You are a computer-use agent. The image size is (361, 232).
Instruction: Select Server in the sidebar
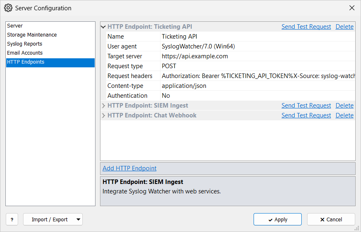50,26
